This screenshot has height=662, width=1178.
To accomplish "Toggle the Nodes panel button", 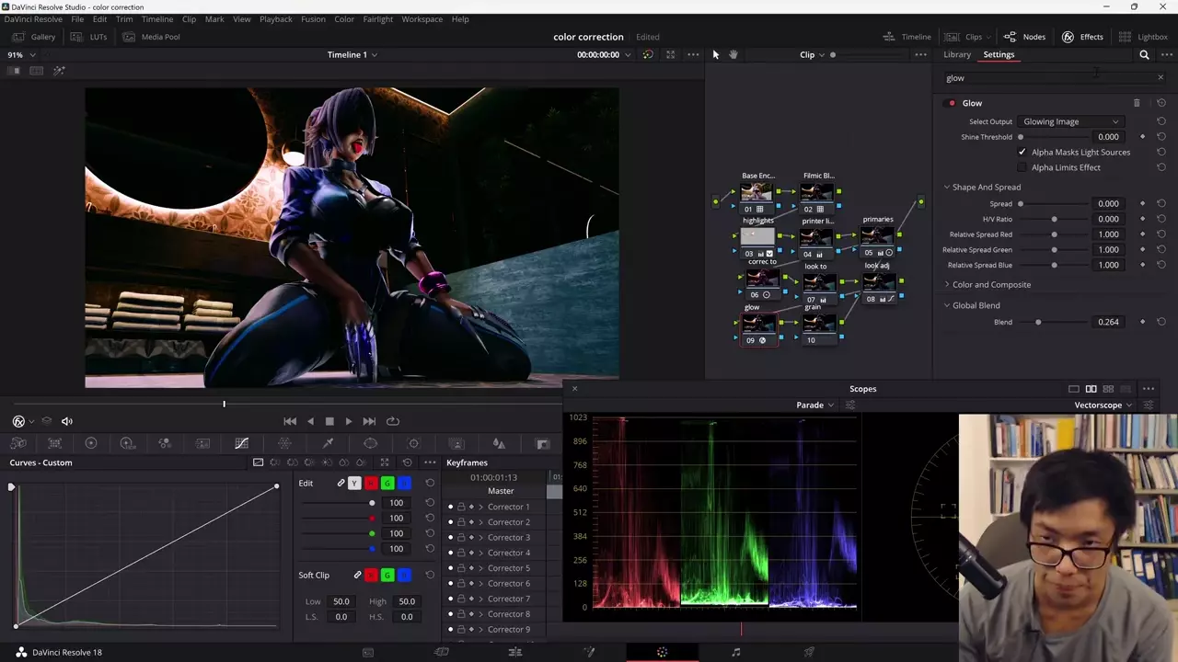I will pyautogui.click(x=1024, y=37).
